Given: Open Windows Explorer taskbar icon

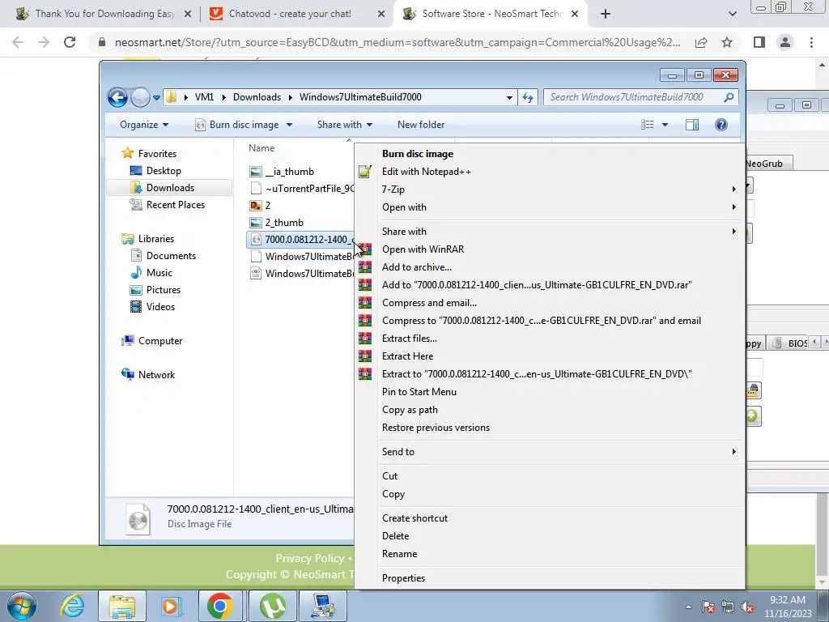Looking at the screenshot, I should 122,606.
